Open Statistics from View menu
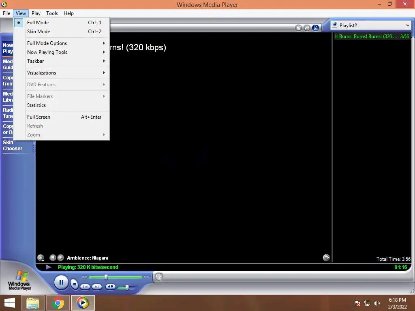415x311 pixels. point(62,105)
